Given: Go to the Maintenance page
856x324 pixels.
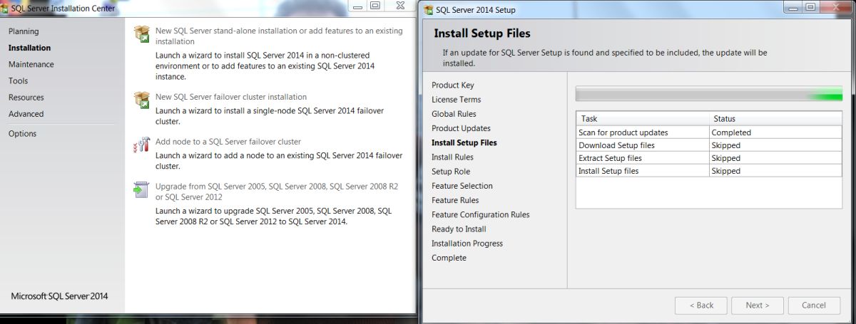Looking at the screenshot, I should tap(31, 64).
